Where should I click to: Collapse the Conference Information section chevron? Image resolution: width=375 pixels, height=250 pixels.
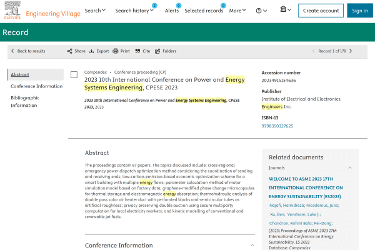click(252, 245)
